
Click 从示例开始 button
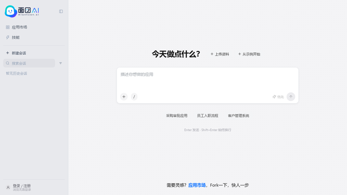(x=249, y=54)
